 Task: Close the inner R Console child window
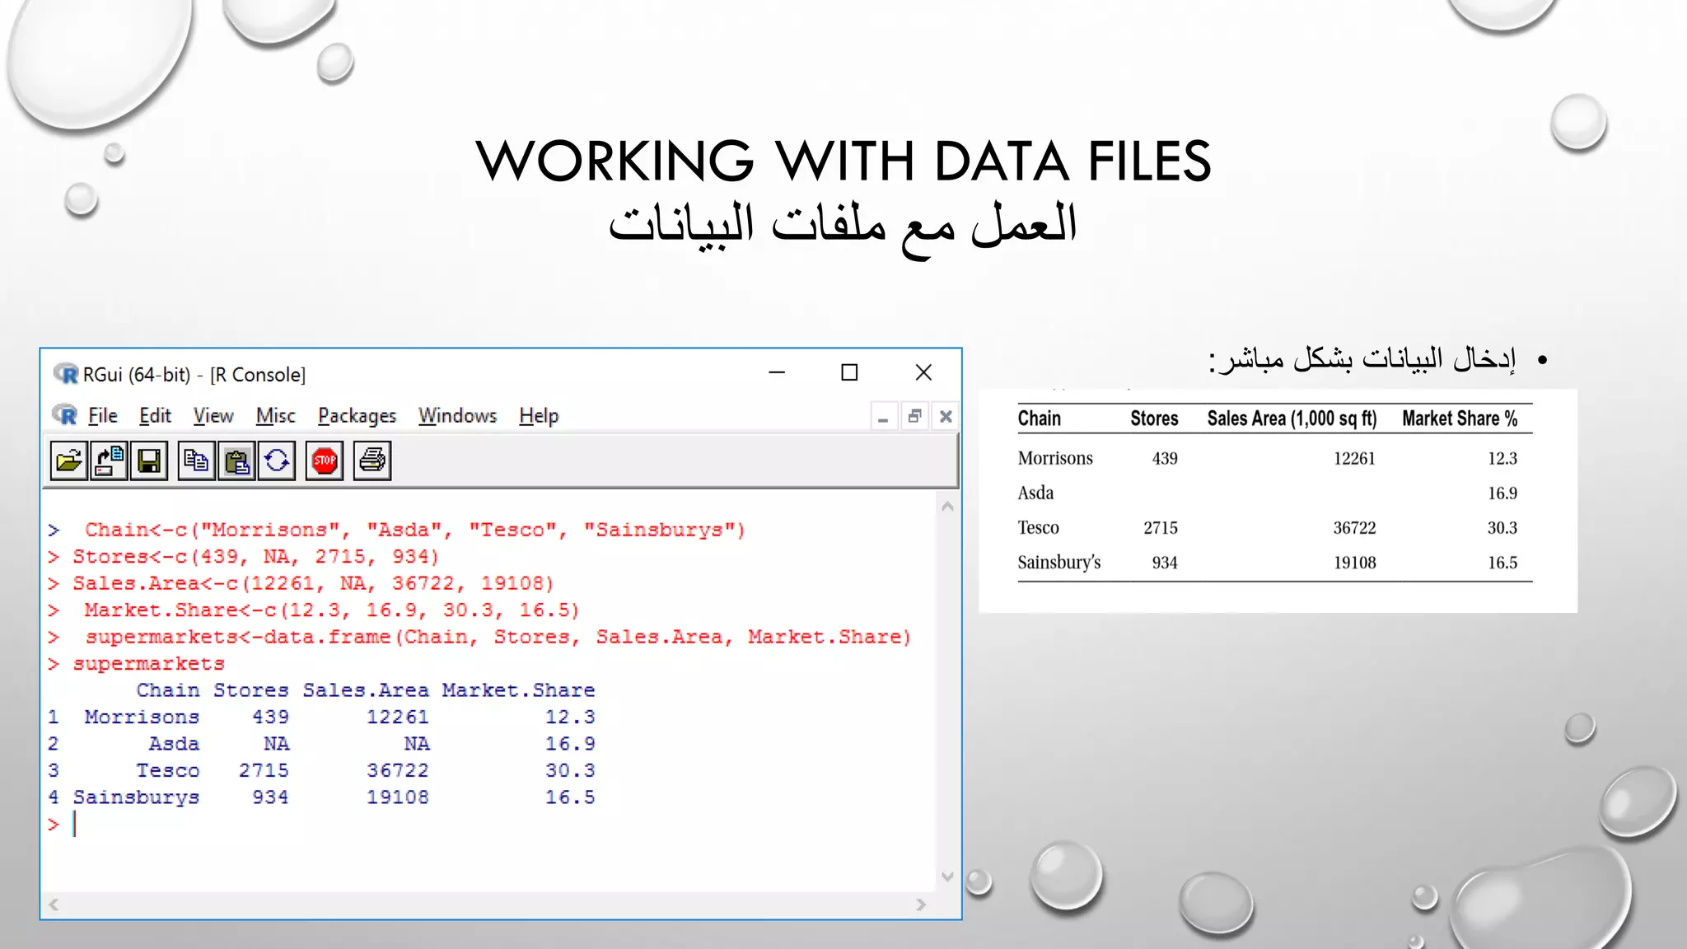[946, 417]
